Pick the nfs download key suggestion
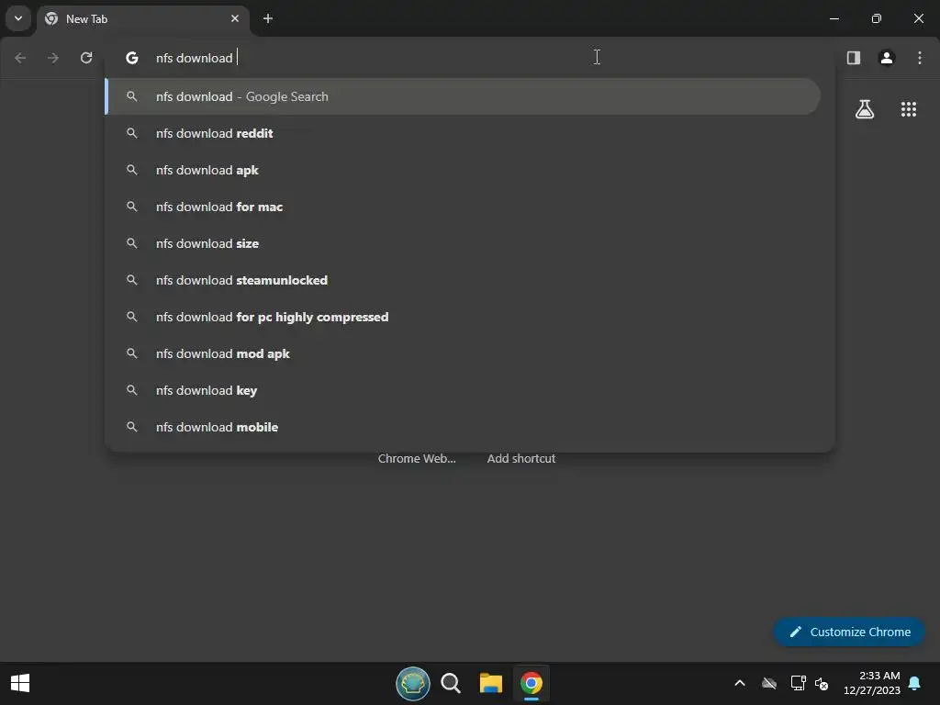 pyautogui.click(x=463, y=390)
